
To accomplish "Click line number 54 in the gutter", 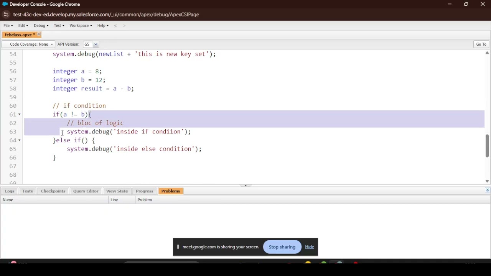I will [x=13, y=54].
